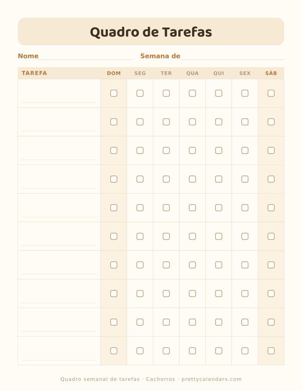Open the prettycalendars.com footer link
302x391 pixels.
[x=211, y=379]
